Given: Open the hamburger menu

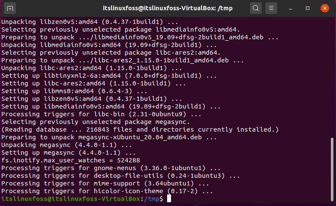Looking at the screenshot, I should point(271,8).
